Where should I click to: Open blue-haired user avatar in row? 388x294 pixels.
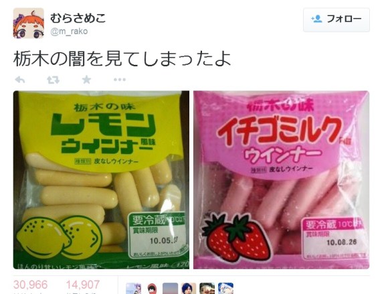pyautogui.click(x=189, y=288)
